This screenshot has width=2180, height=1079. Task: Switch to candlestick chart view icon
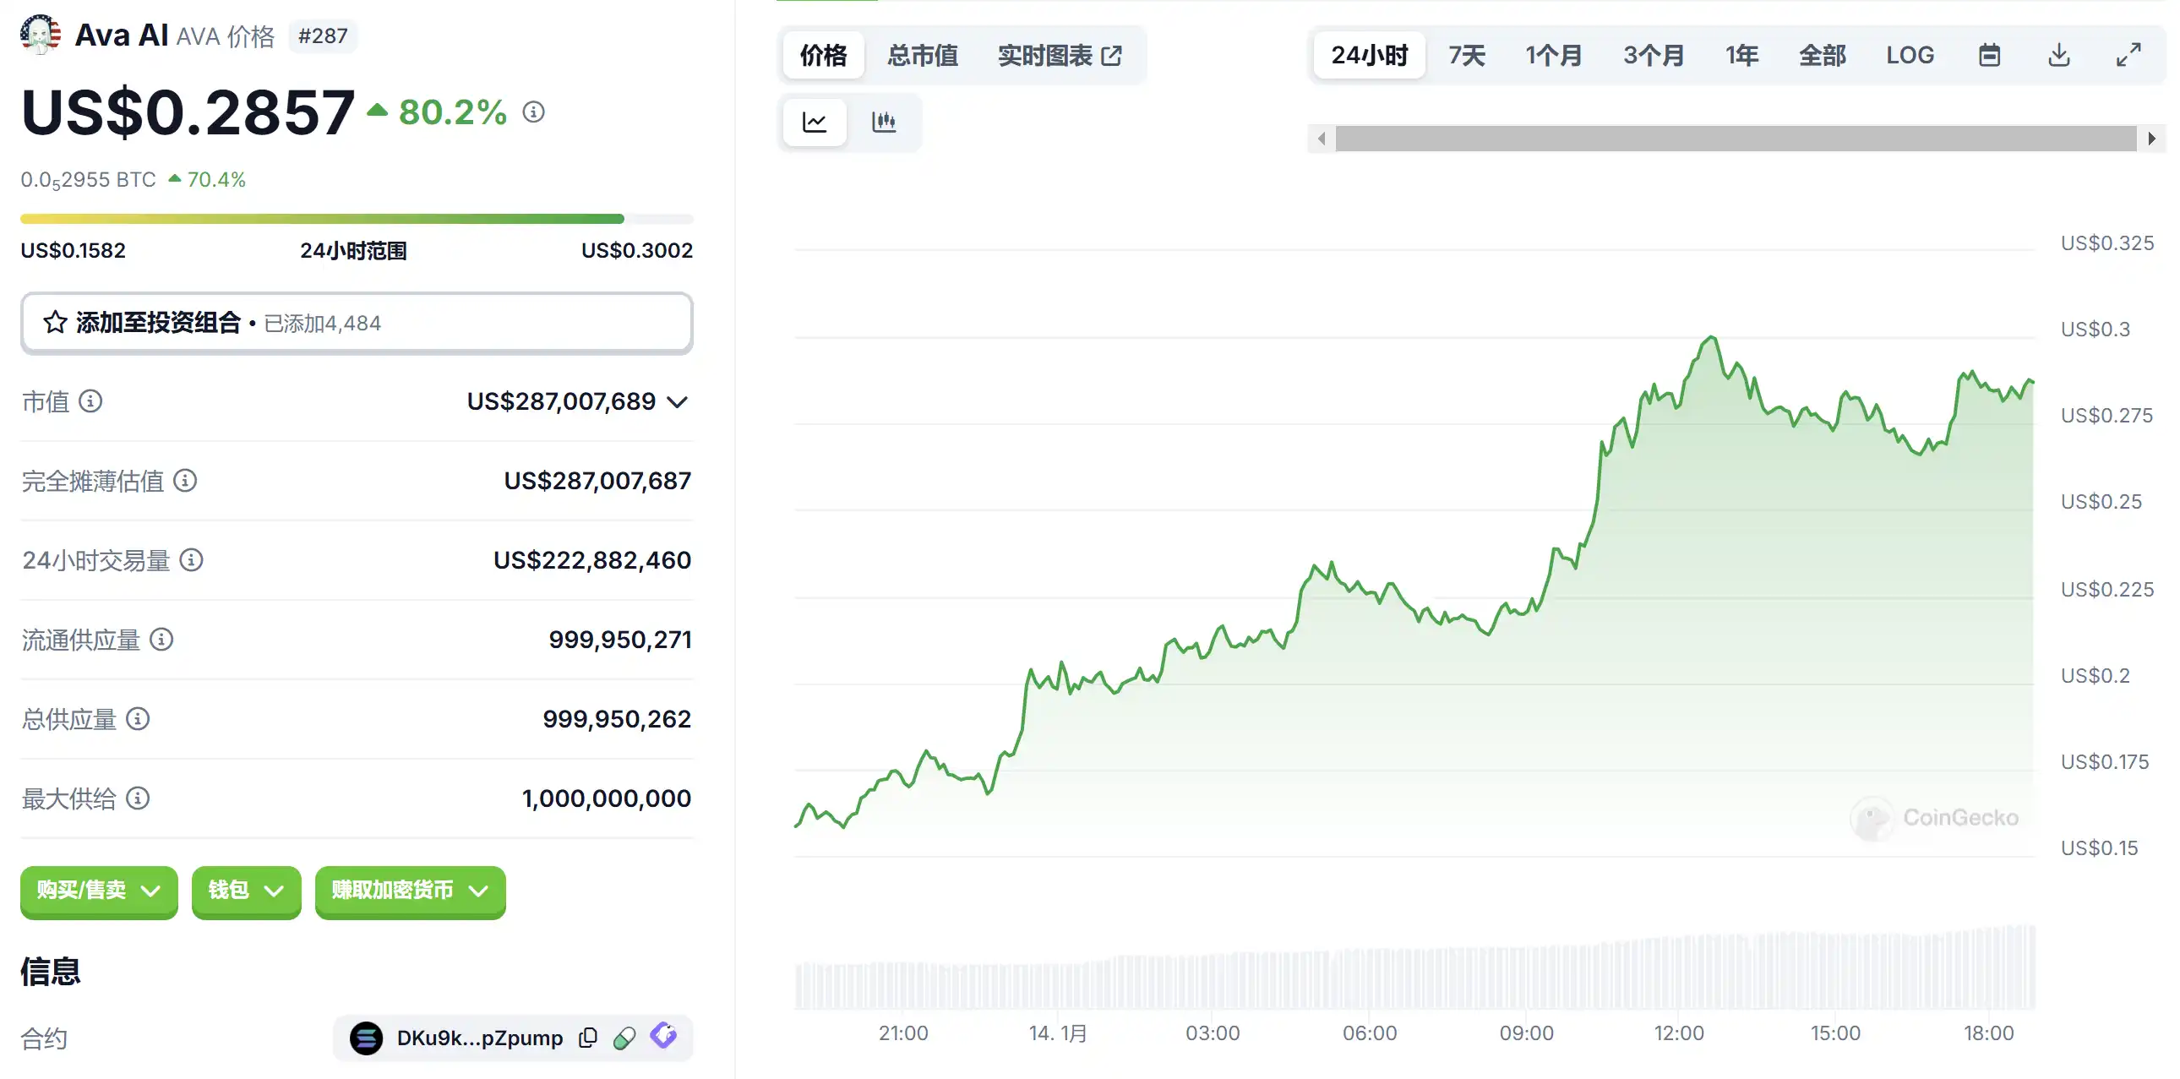884,123
